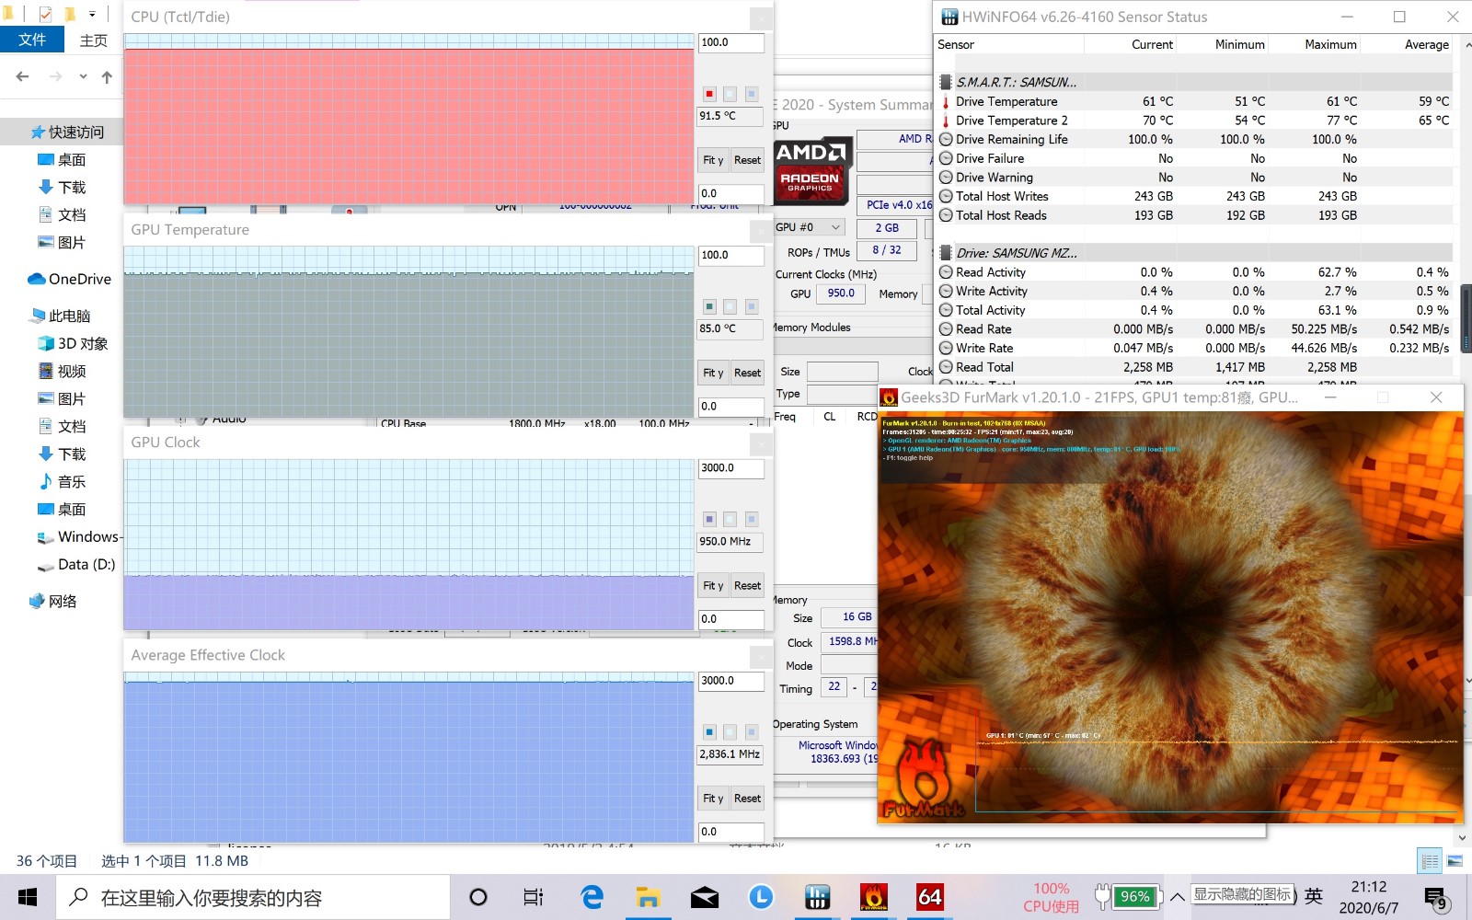Viewport: 1472px width, 920px height.
Task: Change the green GPU Temperature graph color swatch
Action: [709, 306]
